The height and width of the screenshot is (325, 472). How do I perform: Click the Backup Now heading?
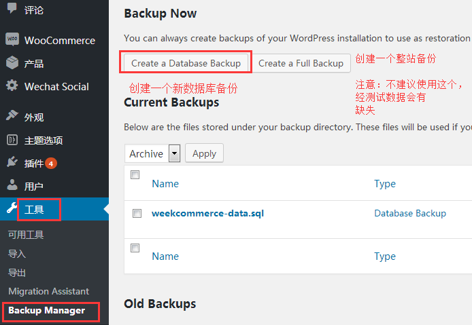(160, 14)
